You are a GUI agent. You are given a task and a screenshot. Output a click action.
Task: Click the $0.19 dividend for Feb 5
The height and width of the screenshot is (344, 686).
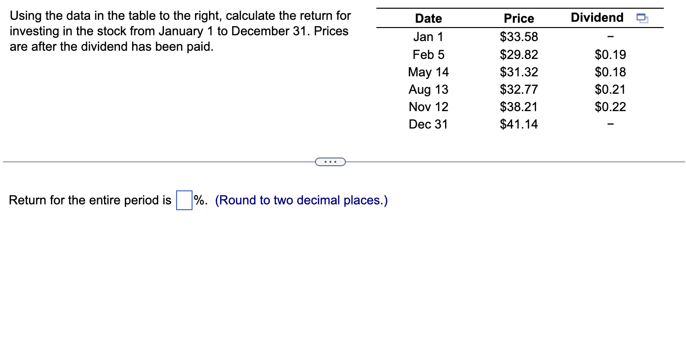(x=611, y=55)
